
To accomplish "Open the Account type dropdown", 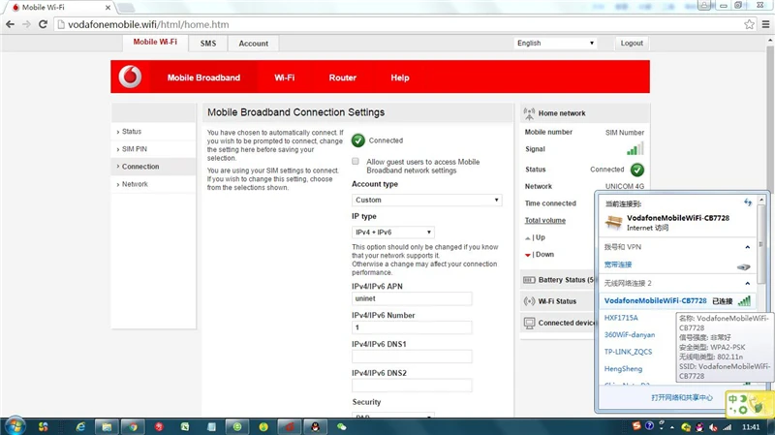I will click(x=427, y=201).
